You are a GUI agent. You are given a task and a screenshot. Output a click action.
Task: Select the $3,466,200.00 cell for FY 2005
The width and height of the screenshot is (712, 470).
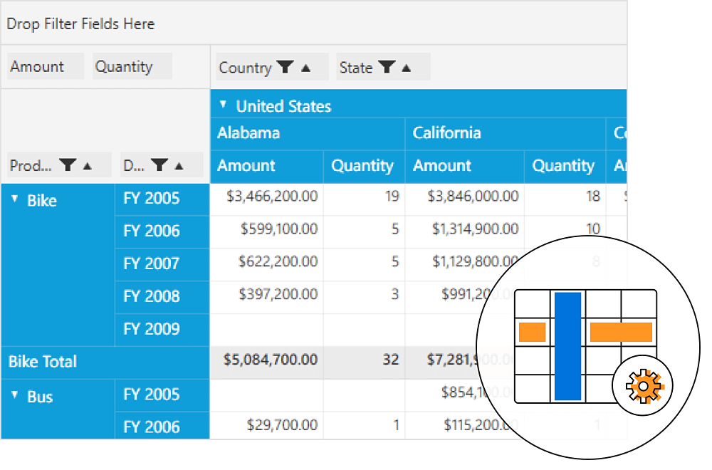point(272,196)
